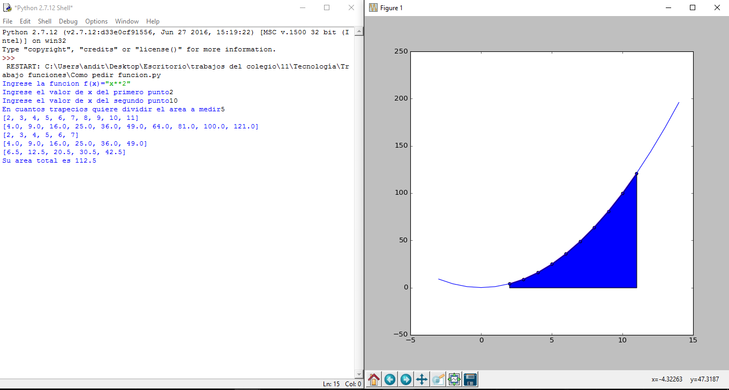Image resolution: width=729 pixels, height=390 pixels.
Task: Click the list "[4.0, 9.0, 16.0, 25.0, 36.0, 49.0]"
Action: tap(75, 143)
